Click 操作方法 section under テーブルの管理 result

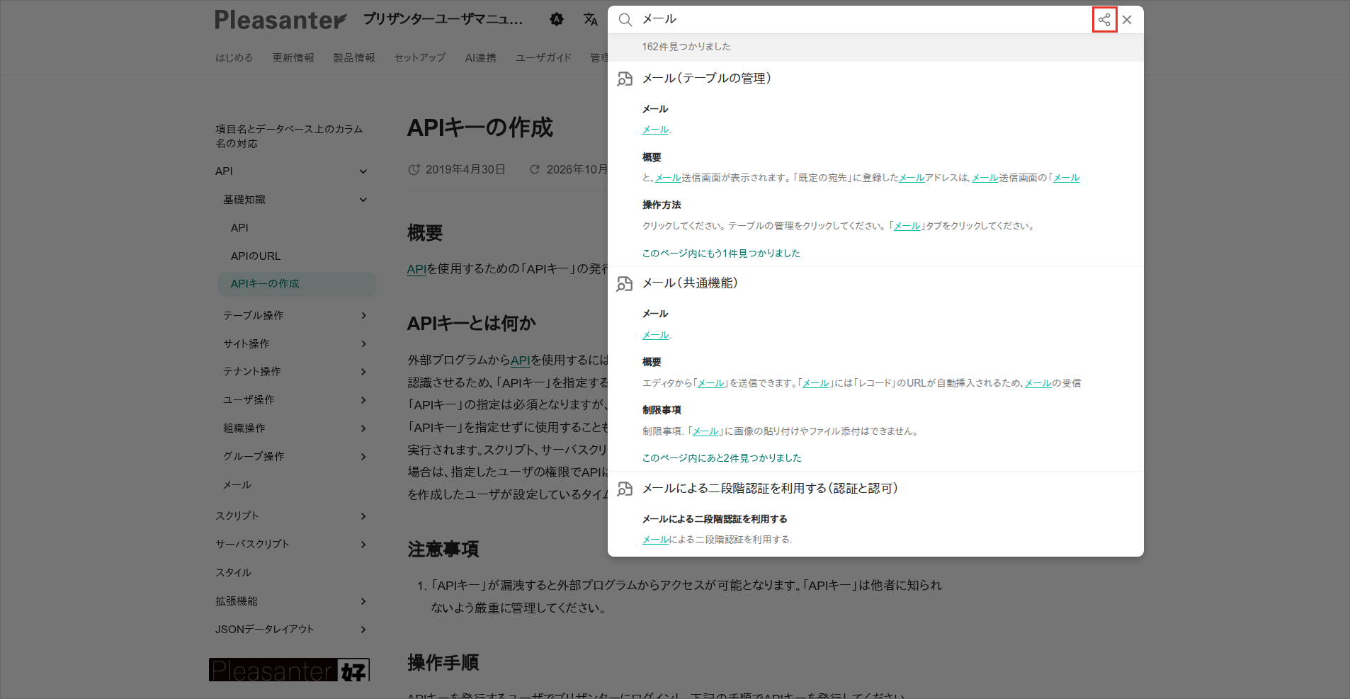(x=662, y=205)
